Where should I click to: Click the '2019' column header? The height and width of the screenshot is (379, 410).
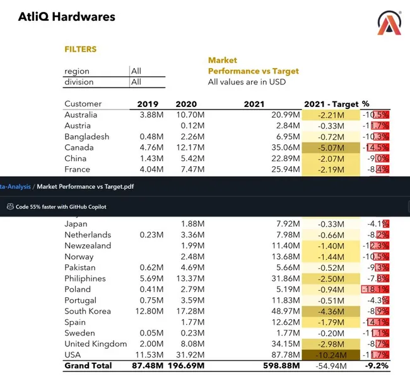(148, 104)
